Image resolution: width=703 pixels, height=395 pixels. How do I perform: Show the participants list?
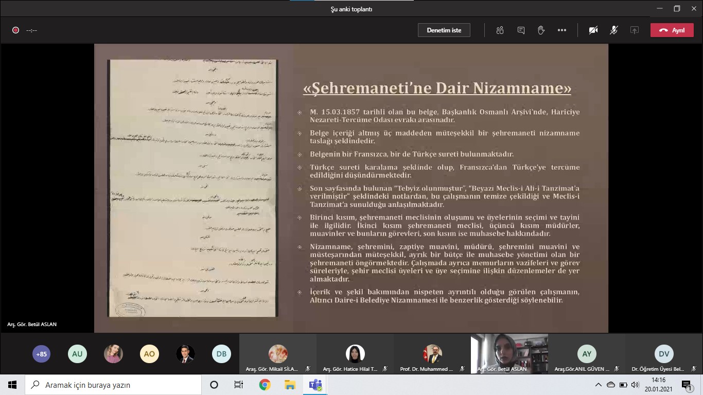[x=500, y=30]
